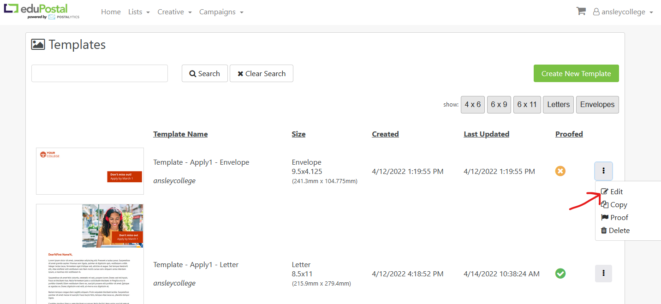Open three-dot menu for Apply1 - Envelope
The width and height of the screenshot is (661, 304).
tap(603, 171)
